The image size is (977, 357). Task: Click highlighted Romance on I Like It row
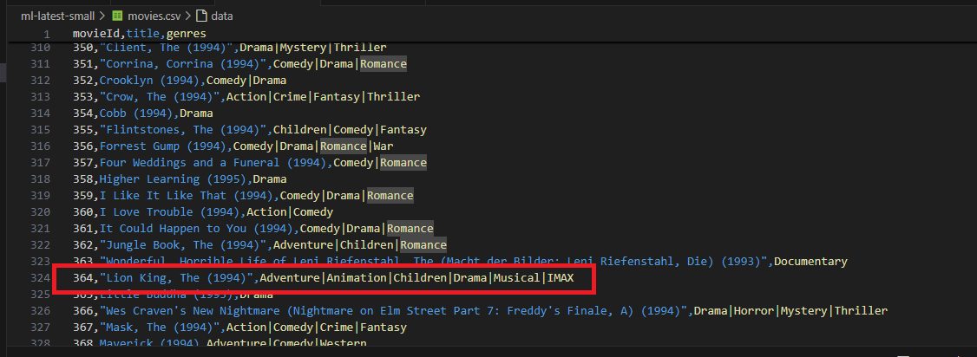pyautogui.click(x=390, y=196)
